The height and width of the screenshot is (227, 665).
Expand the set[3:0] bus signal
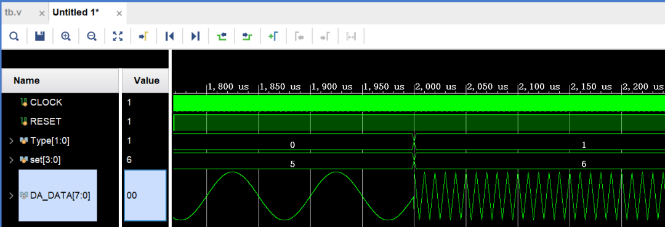pos(11,160)
